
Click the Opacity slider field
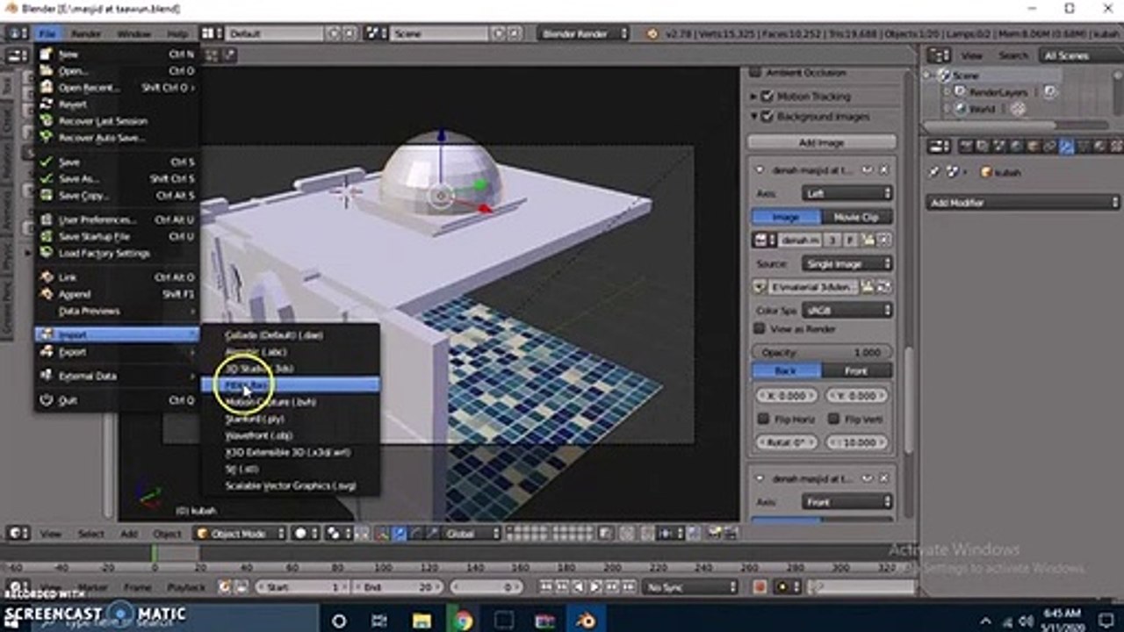tap(821, 352)
